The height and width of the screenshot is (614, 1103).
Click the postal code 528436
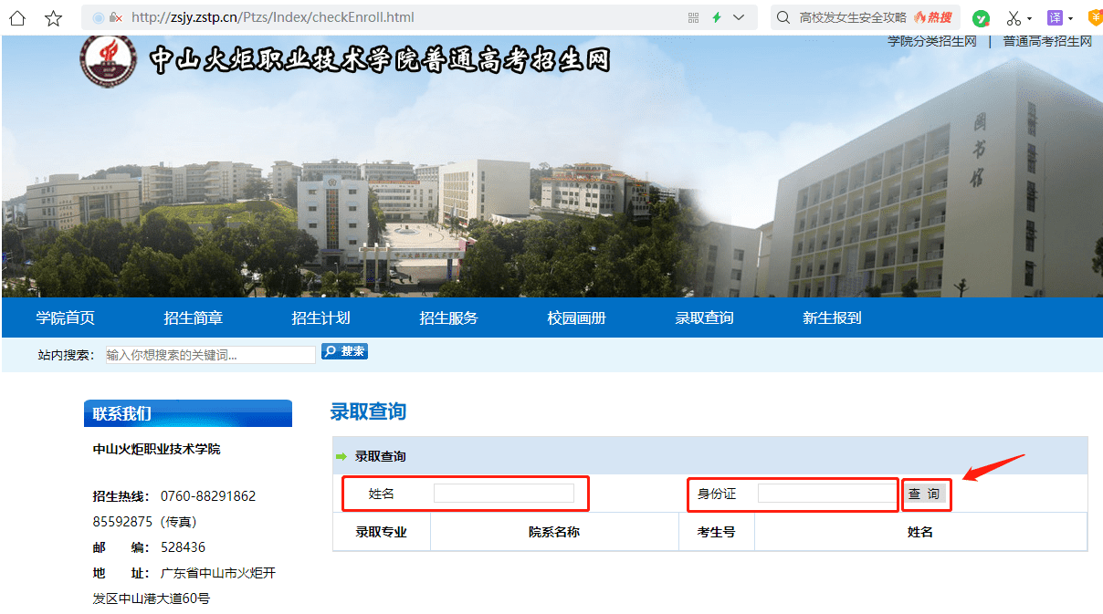pyautogui.click(x=183, y=547)
